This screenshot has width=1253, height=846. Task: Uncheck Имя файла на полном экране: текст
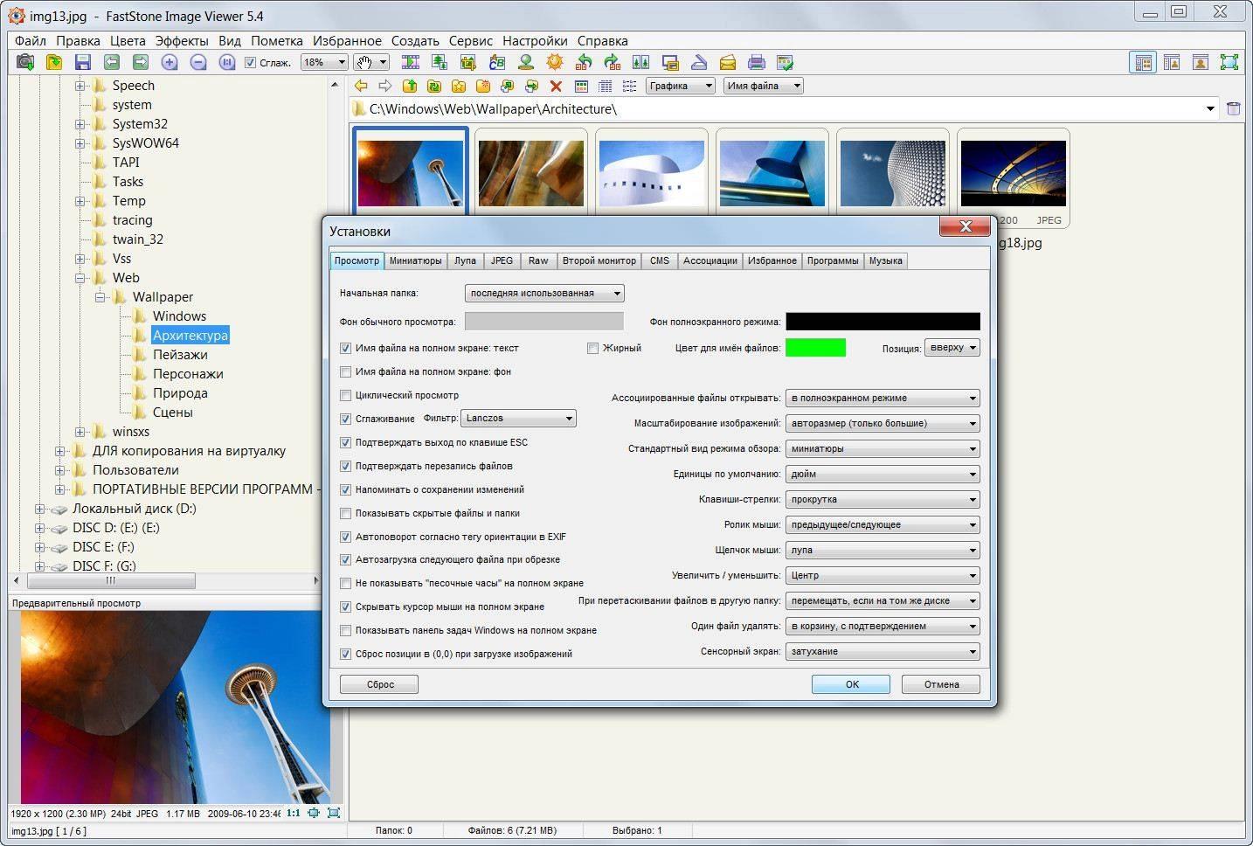pyautogui.click(x=345, y=348)
